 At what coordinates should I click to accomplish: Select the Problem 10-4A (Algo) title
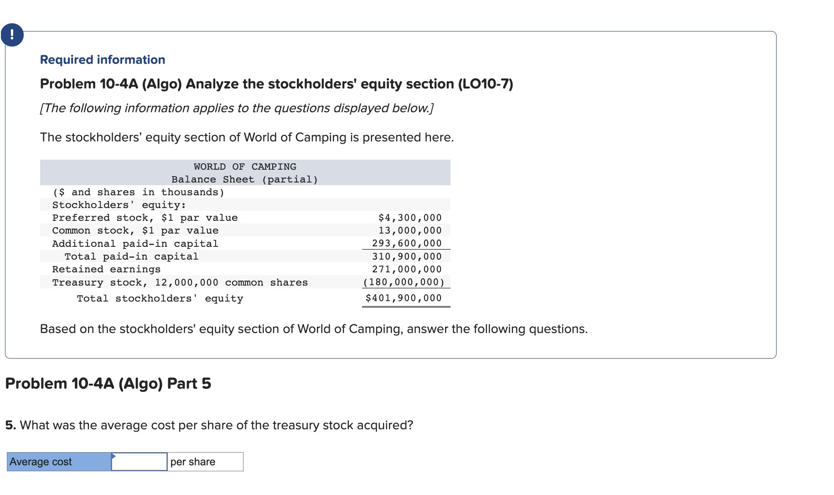click(276, 83)
